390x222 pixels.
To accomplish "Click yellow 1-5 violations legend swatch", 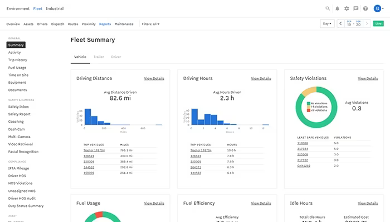I will pos(309,107).
